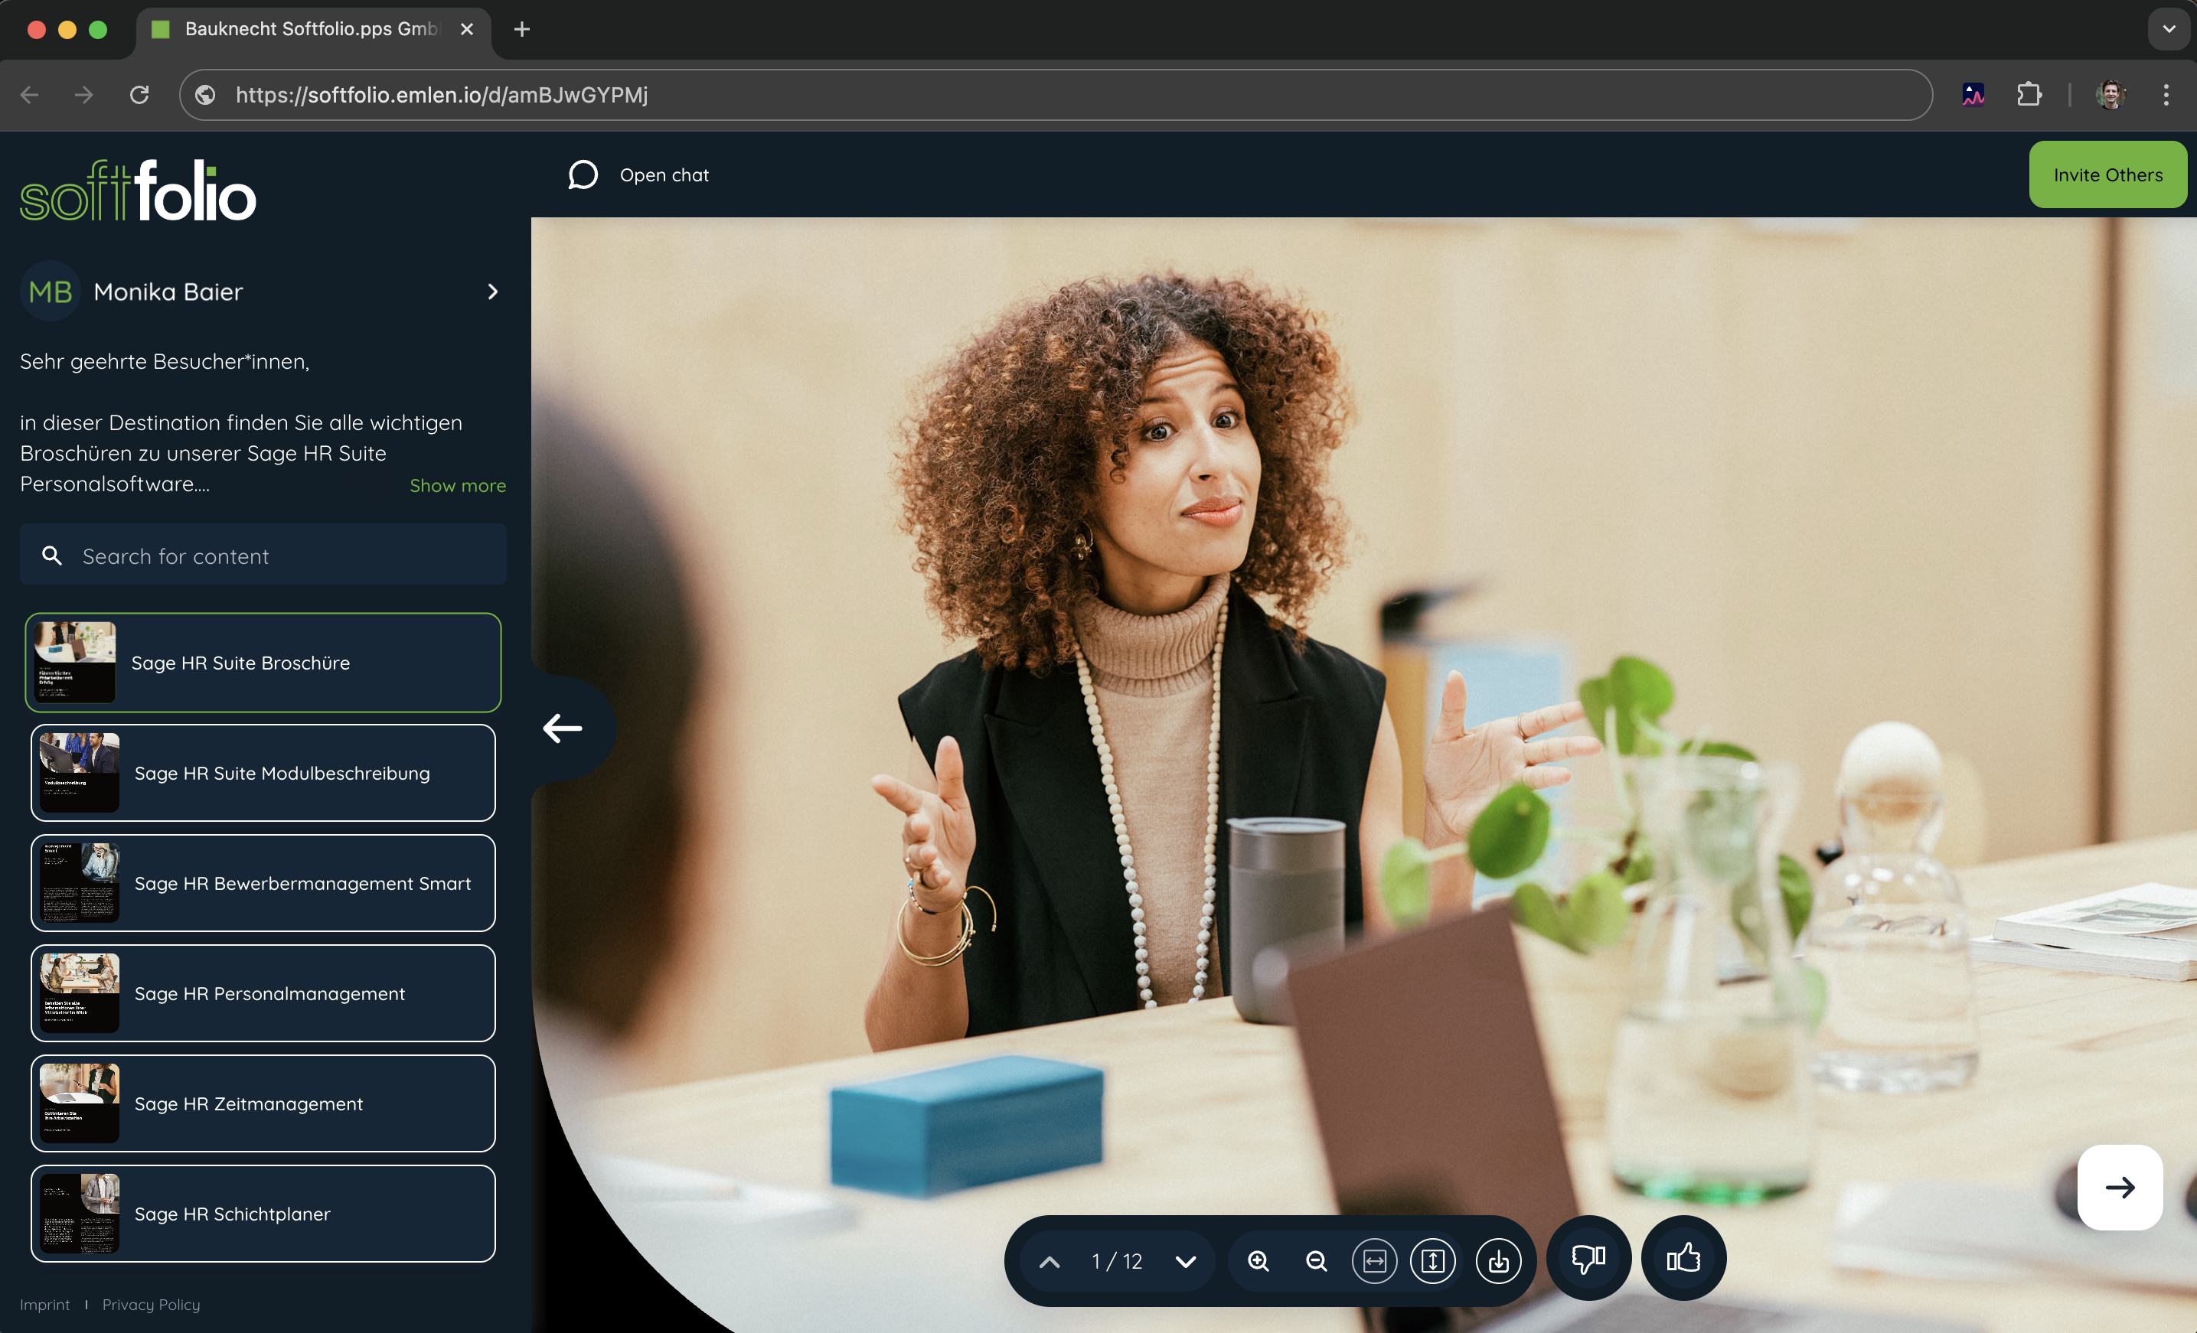Viewport: 2197px width, 1333px height.
Task: Expand Monika Baier contact details
Action: pyautogui.click(x=492, y=292)
